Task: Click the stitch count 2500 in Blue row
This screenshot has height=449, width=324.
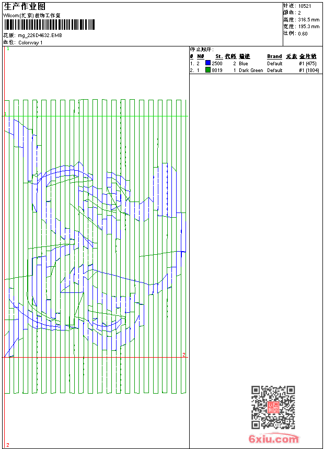Action: pyautogui.click(x=217, y=63)
